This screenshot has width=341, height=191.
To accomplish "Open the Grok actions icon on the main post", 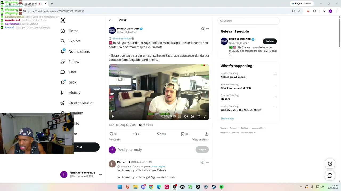I will click(203, 29).
